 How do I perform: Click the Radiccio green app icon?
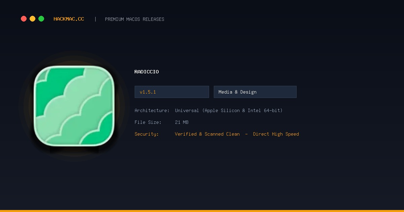click(x=74, y=106)
